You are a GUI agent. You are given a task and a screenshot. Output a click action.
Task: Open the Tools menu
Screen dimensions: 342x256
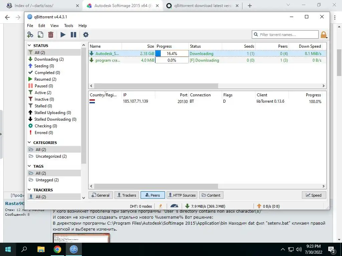pos(68,25)
